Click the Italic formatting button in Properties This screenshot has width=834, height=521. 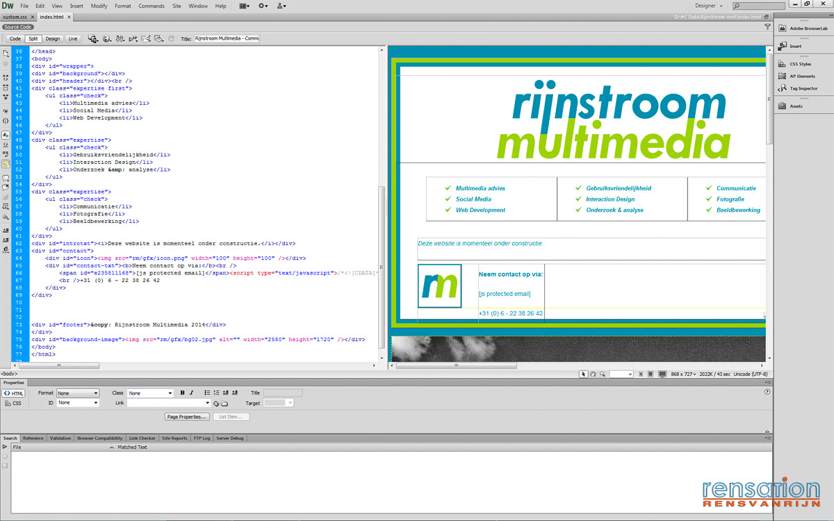[192, 392]
